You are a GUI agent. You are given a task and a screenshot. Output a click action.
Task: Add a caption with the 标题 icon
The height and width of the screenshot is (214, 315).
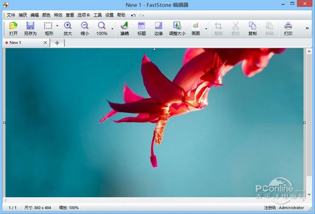[141, 29]
